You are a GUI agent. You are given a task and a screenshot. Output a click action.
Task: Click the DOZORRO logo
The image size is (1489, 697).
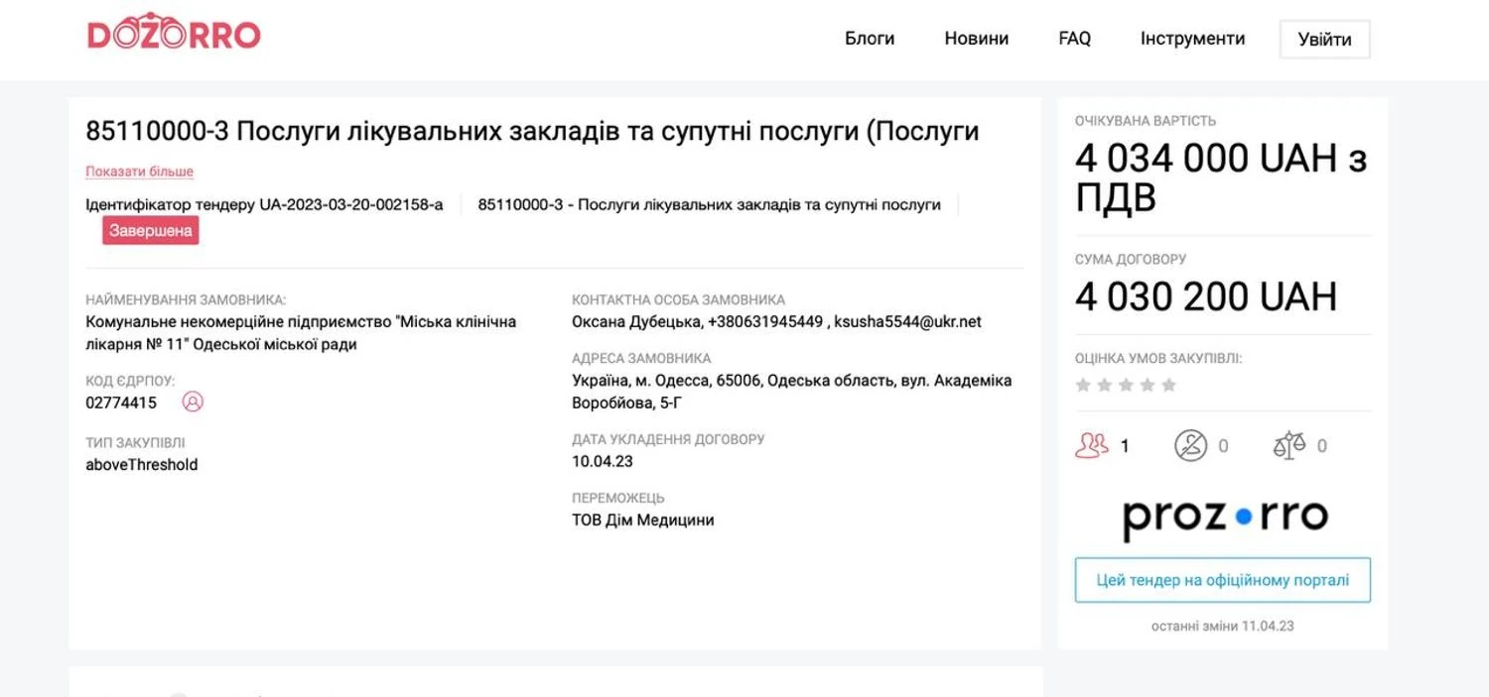click(174, 34)
